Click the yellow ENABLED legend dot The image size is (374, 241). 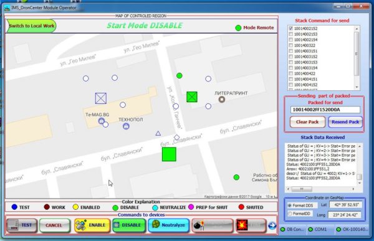tap(75, 207)
